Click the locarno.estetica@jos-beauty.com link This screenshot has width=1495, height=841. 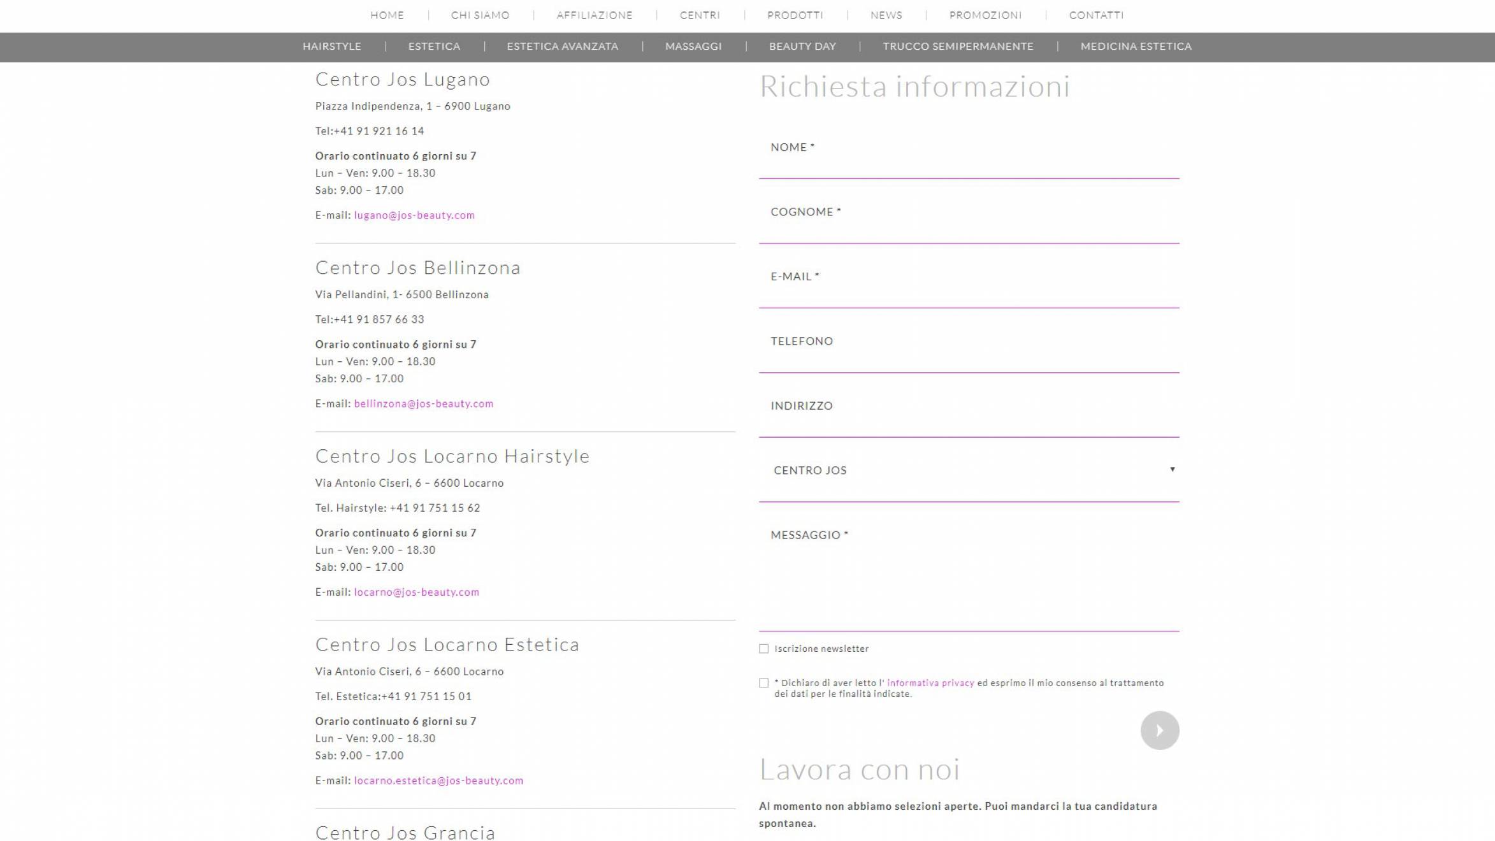tap(438, 781)
